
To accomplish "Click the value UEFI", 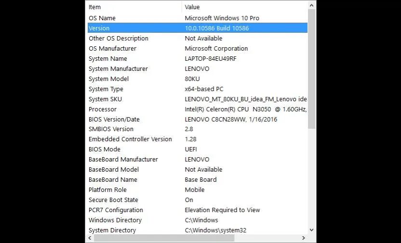I will 191,149.
